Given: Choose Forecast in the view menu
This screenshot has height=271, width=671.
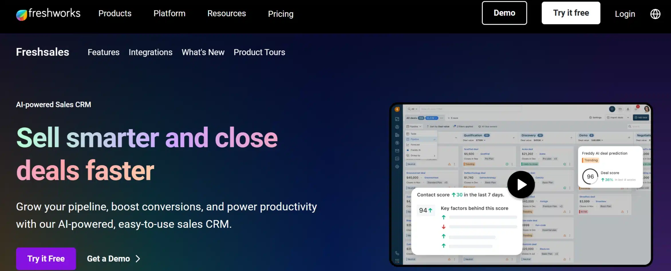Looking at the screenshot, I should pyautogui.click(x=421, y=145).
